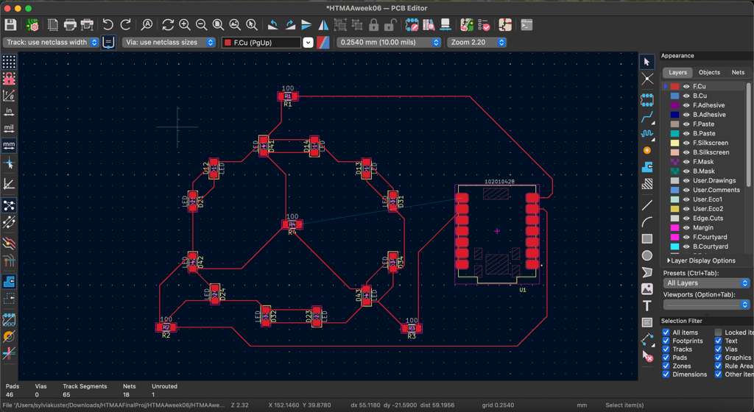Hide the B.Cu layer using eye icon
Viewport: 754px width, 412px height.
click(686, 96)
